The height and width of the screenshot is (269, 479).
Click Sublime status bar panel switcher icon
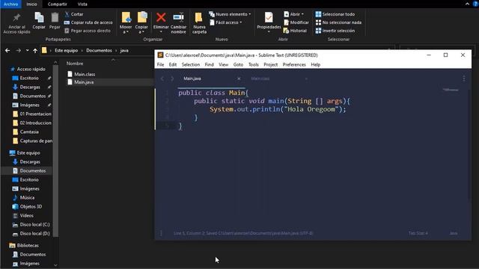pos(161,233)
